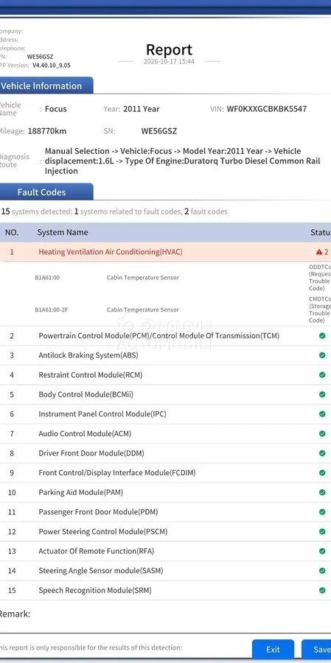Click the diagnosis route description text
331x663 pixels.
coord(182,161)
